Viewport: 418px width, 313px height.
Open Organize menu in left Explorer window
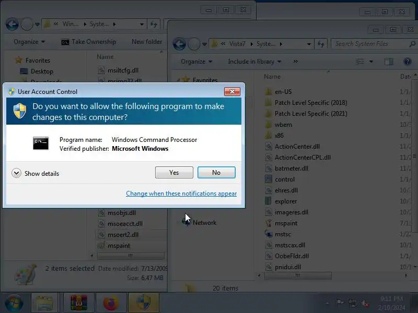(29, 42)
